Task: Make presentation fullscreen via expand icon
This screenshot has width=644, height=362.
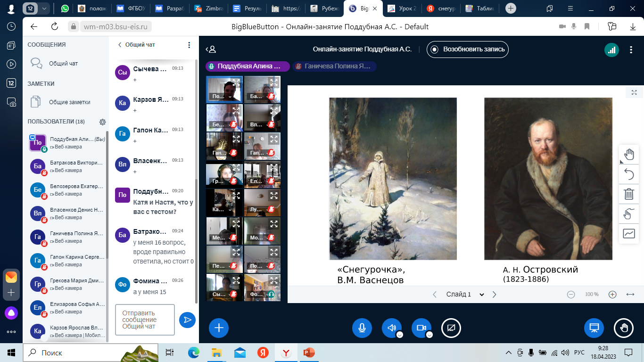Action: click(x=634, y=92)
